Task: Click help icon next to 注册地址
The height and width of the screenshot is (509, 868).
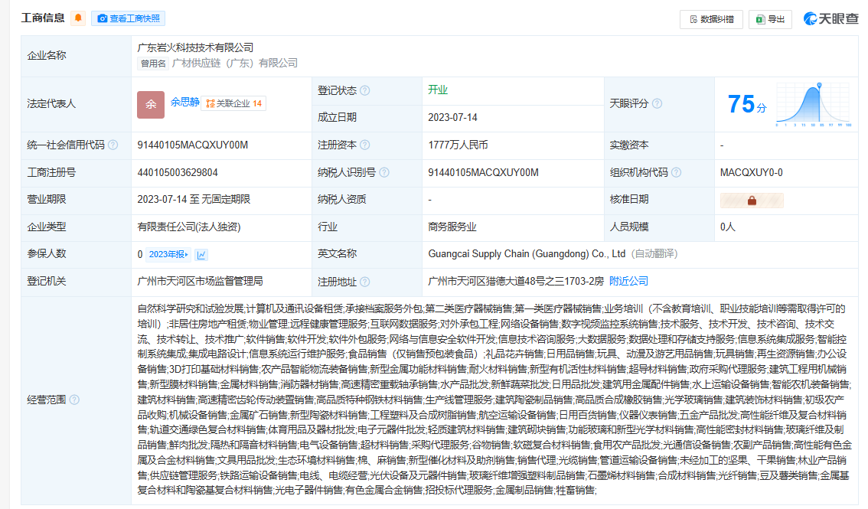Action: [x=365, y=282]
